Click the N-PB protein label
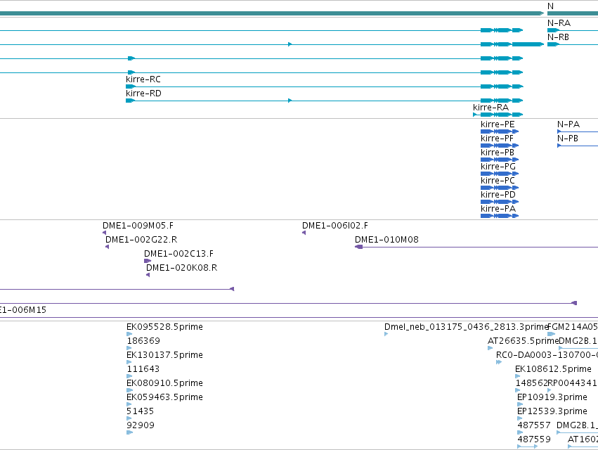The width and height of the screenshot is (598, 450). click(568, 139)
